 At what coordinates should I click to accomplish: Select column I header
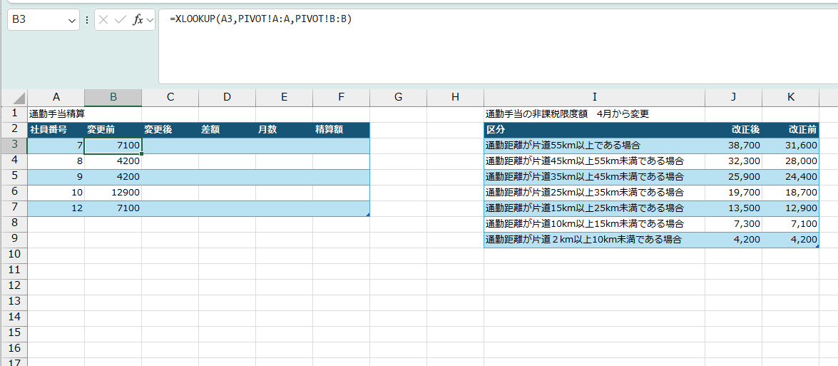click(594, 97)
